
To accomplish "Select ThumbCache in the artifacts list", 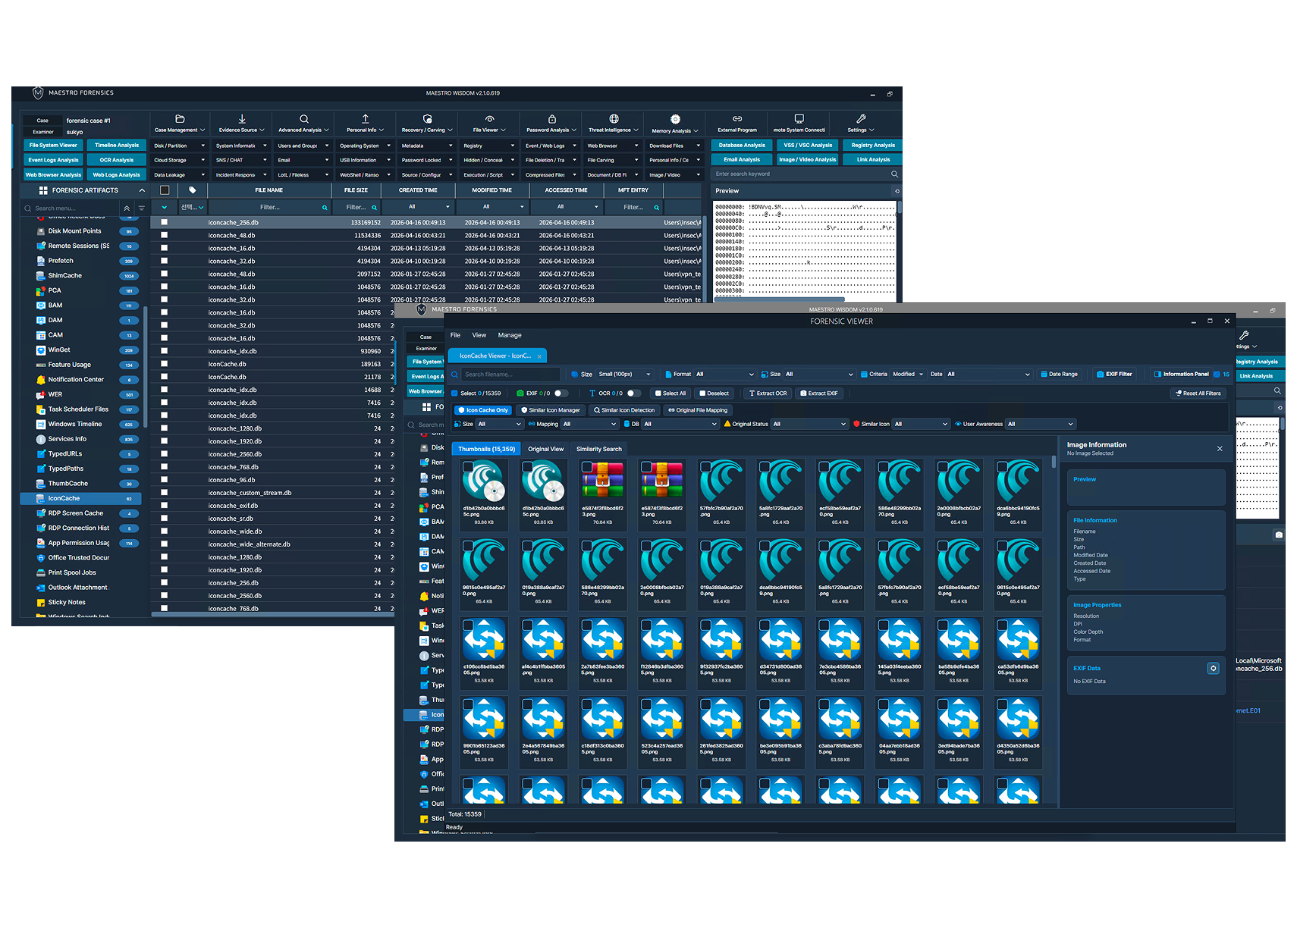I will pos(80,484).
